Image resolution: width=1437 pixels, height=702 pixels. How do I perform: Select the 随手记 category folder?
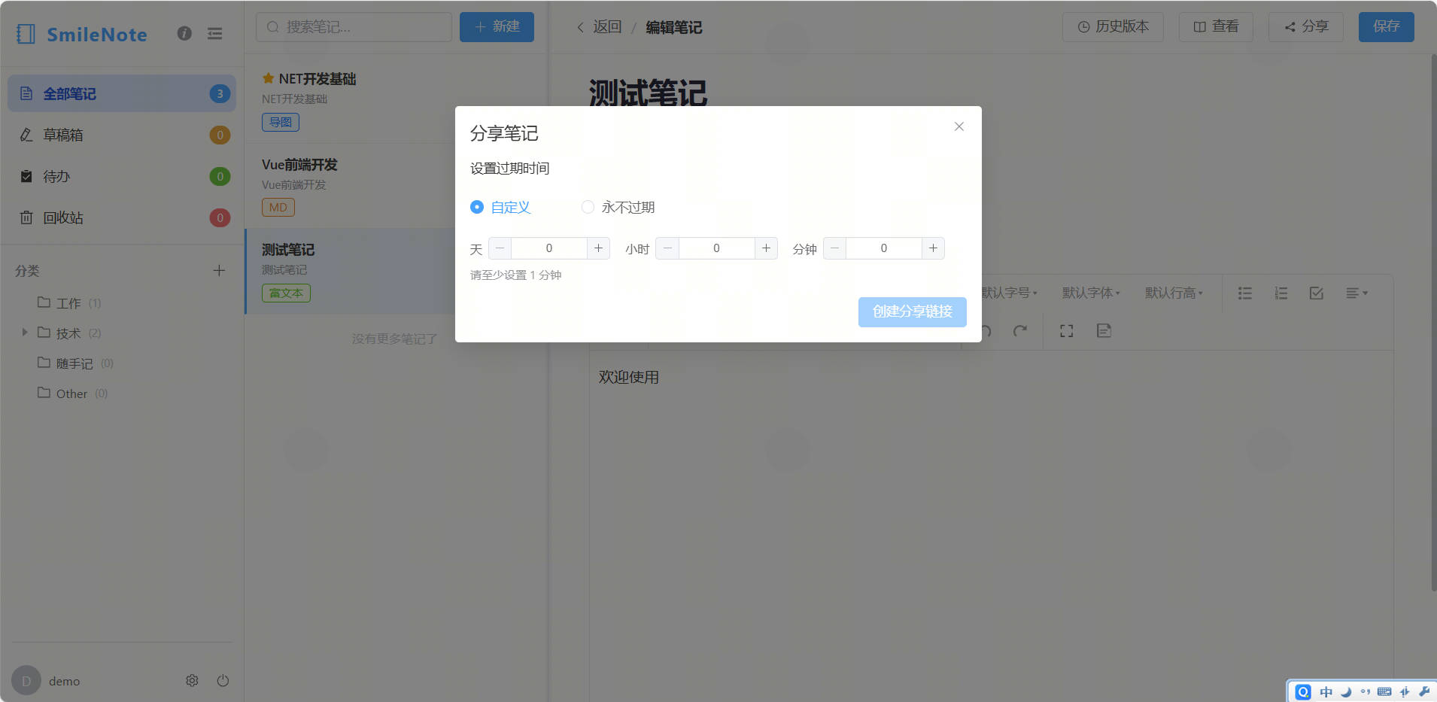coord(74,363)
